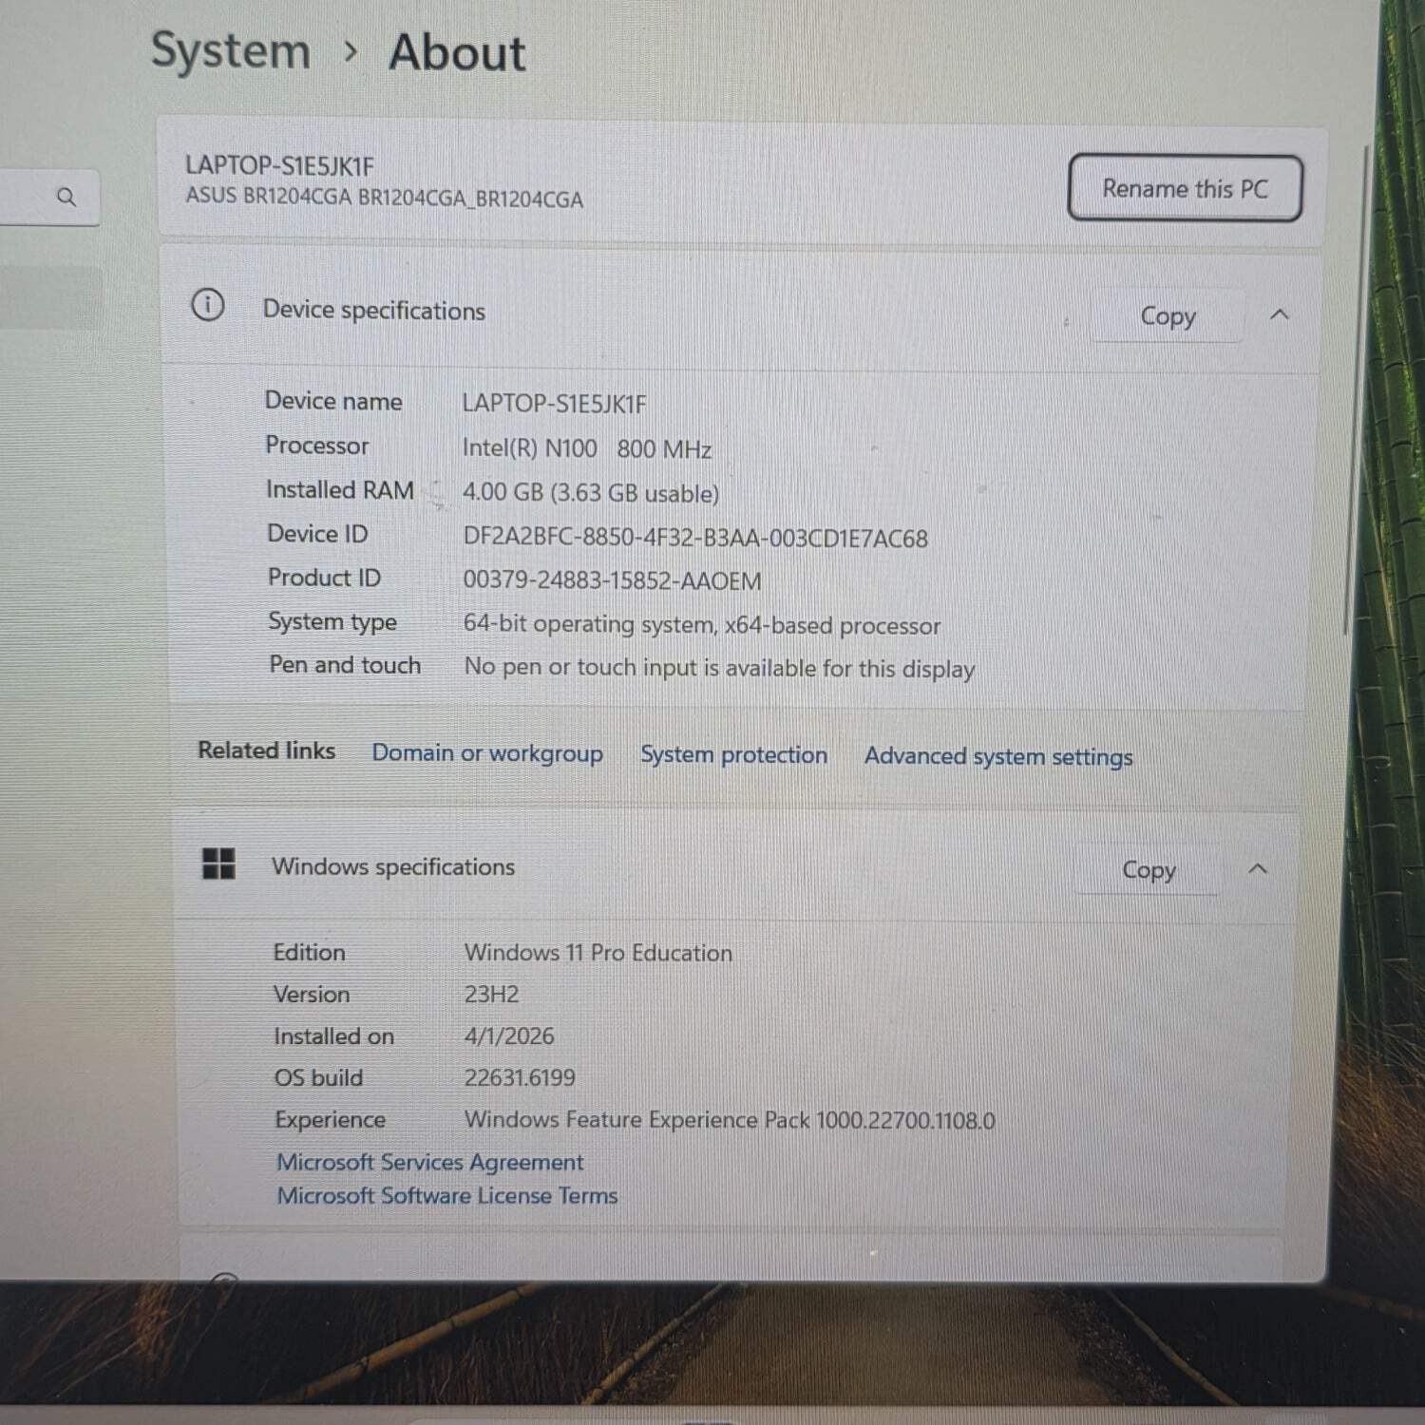
Task: Click ASUS BR1204CGA model name in header
Action: tap(384, 198)
